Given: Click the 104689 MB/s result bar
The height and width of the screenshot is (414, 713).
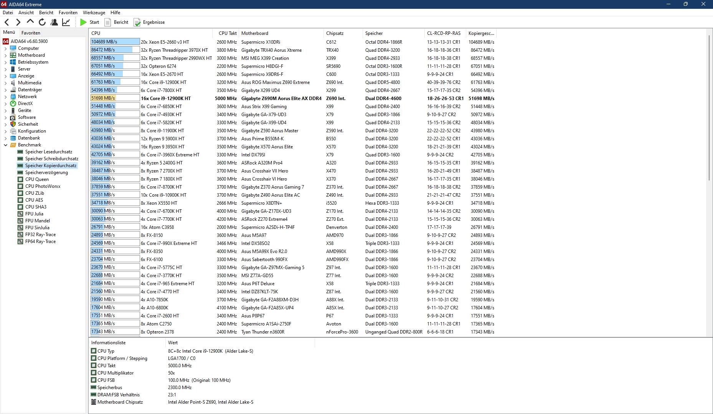Looking at the screenshot, I should pyautogui.click(x=115, y=42).
